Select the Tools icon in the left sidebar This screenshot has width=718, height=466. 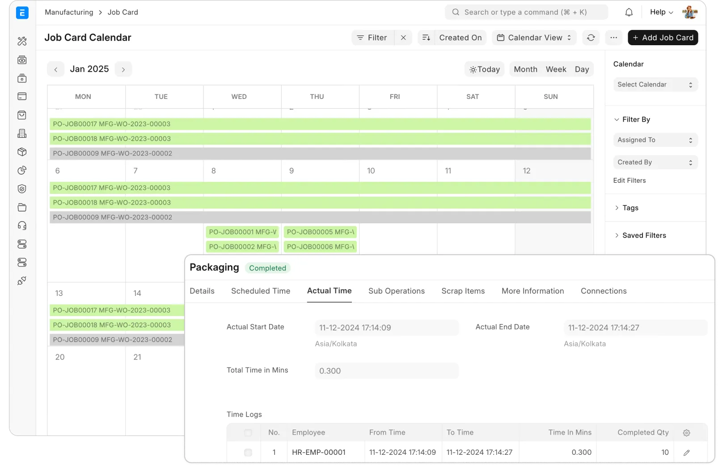[22, 41]
